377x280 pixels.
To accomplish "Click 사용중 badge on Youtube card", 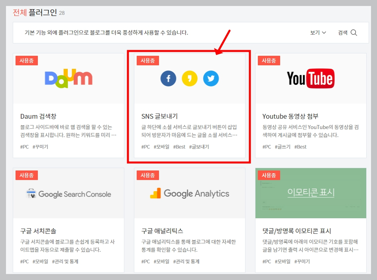I will coord(269,61).
